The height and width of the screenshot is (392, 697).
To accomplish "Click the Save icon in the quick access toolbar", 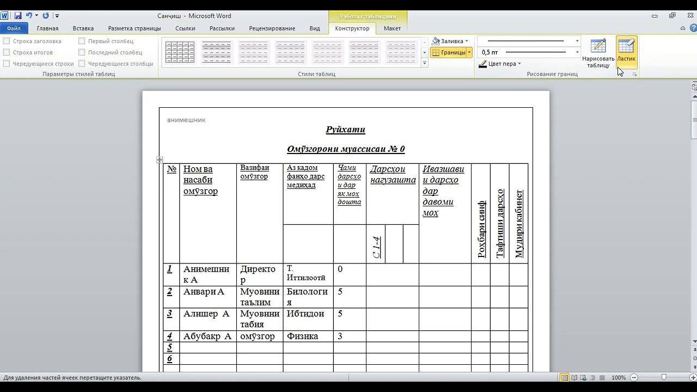I will pyautogui.click(x=18, y=16).
